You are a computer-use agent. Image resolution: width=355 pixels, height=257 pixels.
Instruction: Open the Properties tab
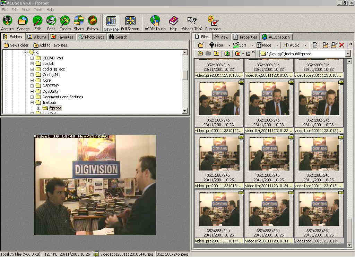tap(245, 37)
